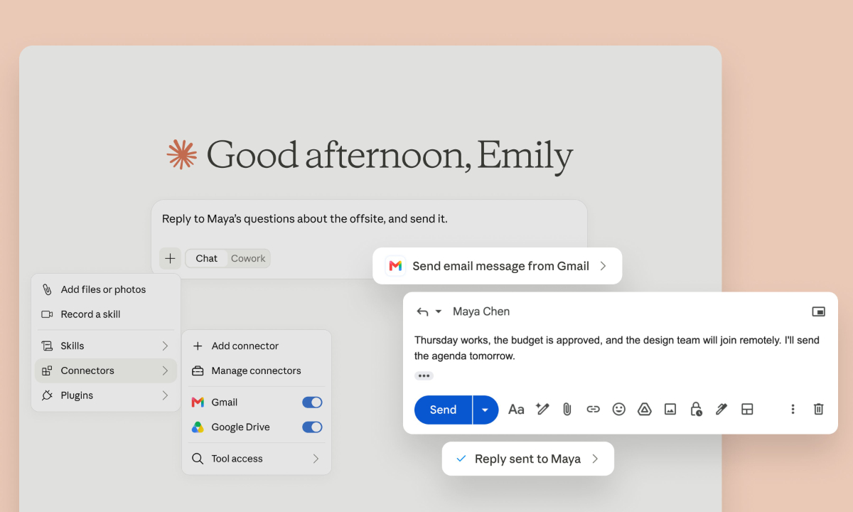Image resolution: width=853 pixels, height=512 pixels.
Task: Attach files with paperclip icon in email
Action: pos(567,409)
